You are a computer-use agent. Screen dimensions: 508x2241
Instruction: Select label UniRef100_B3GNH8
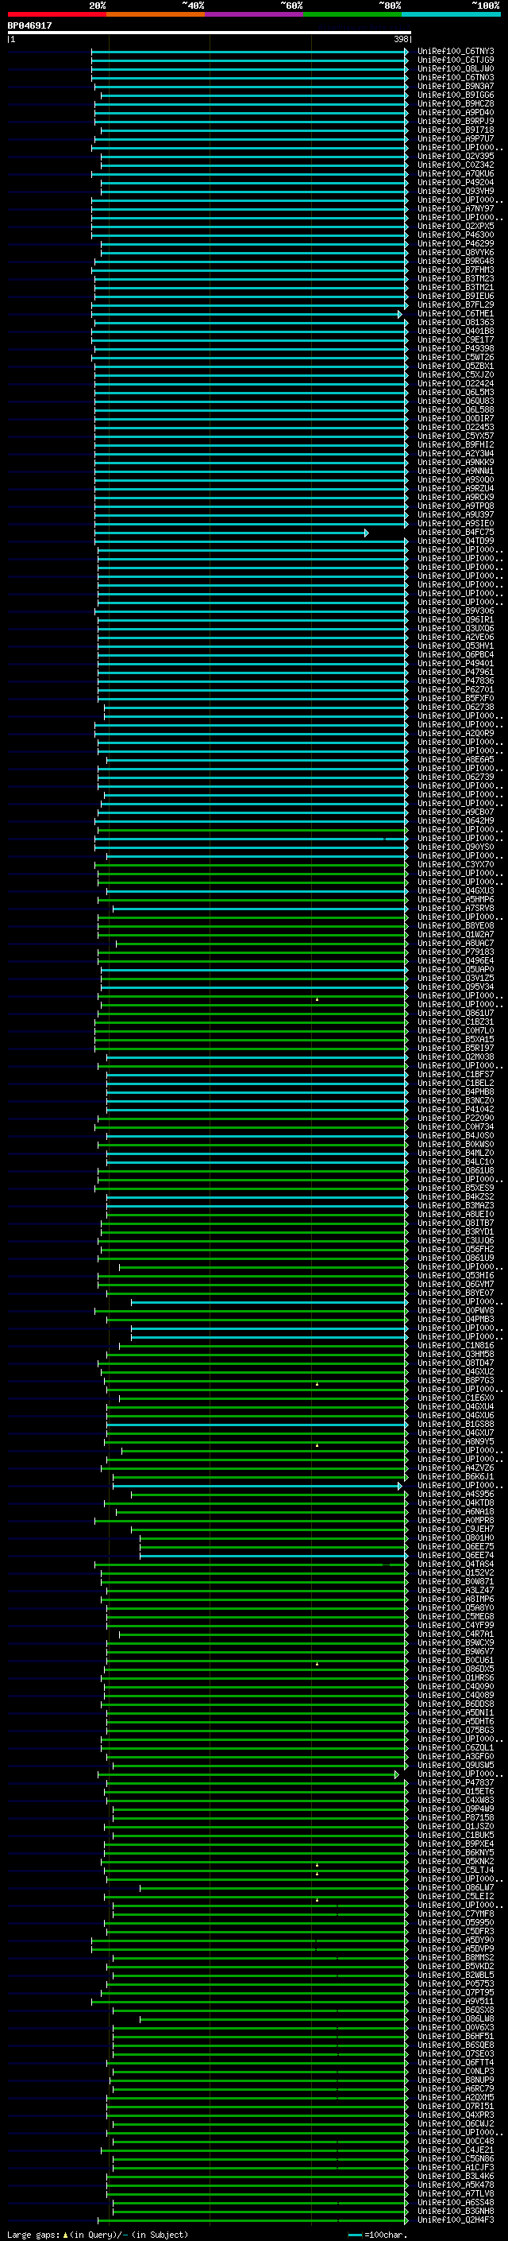tap(456, 2211)
